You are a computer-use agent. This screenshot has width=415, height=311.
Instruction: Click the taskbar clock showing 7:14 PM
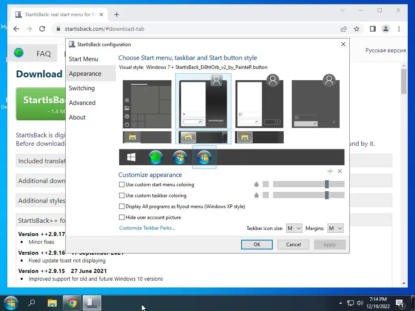pos(378,303)
